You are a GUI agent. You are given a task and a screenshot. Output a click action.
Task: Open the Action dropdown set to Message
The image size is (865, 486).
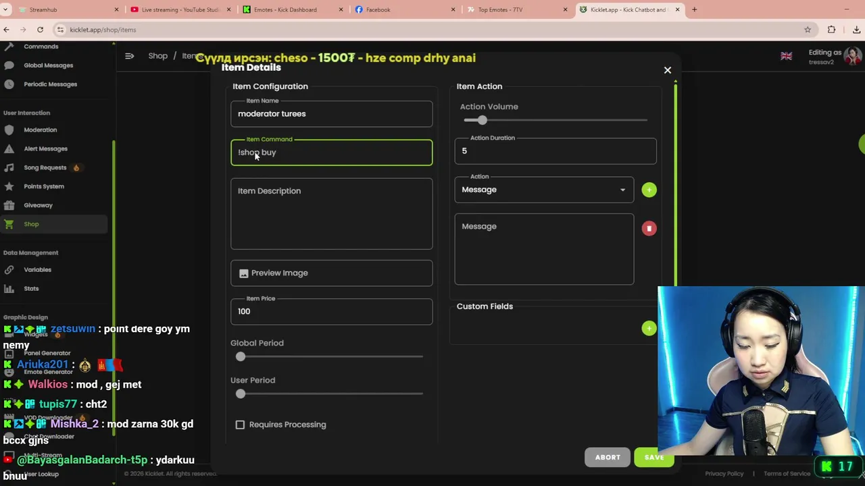click(544, 190)
